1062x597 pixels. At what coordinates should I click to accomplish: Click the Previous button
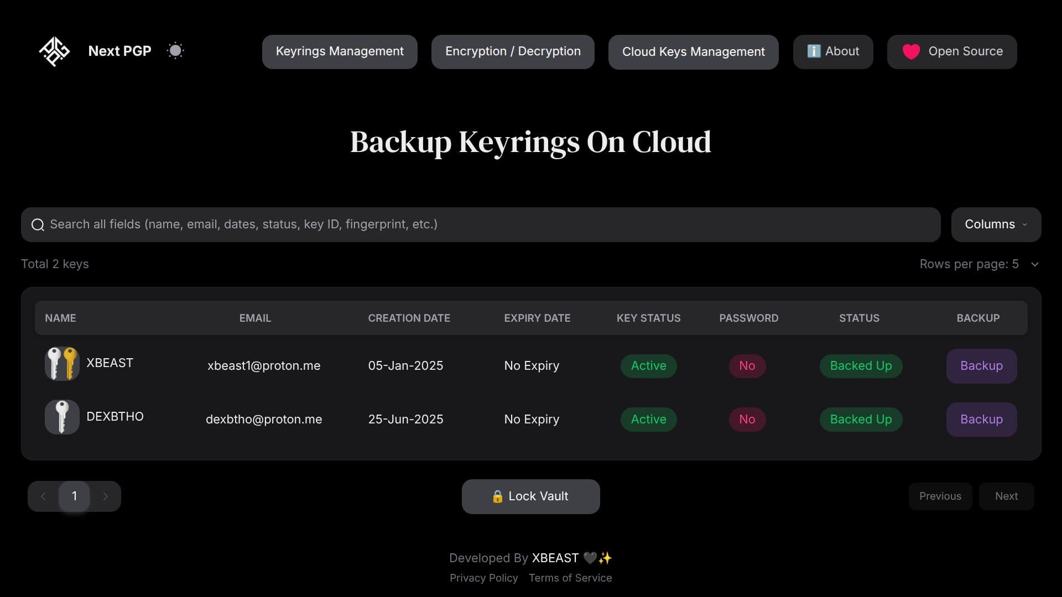(x=940, y=496)
